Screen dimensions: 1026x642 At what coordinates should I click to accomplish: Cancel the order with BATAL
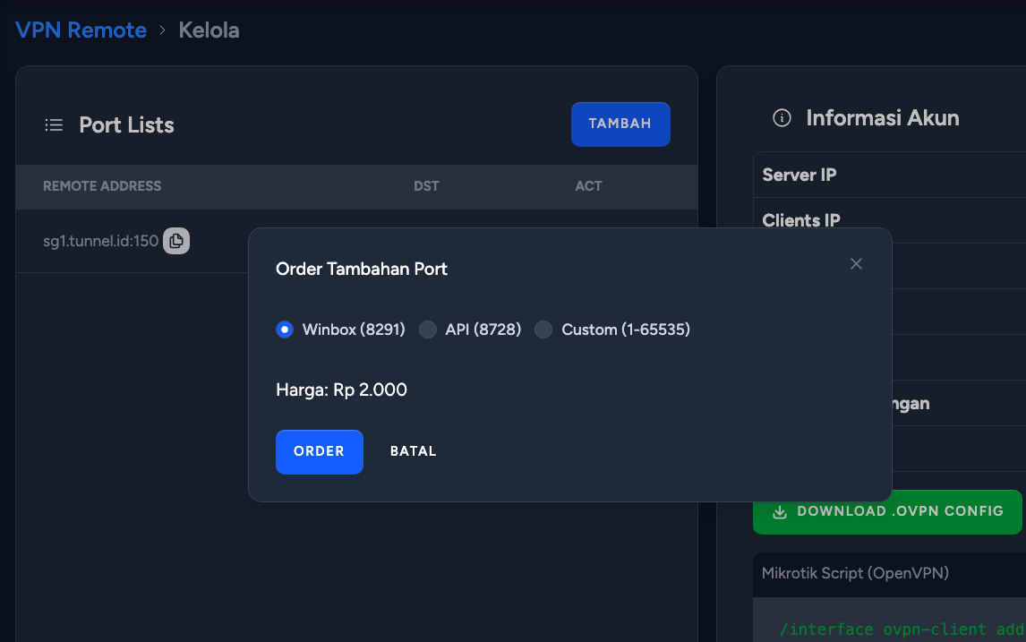click(x=413, y=451)
